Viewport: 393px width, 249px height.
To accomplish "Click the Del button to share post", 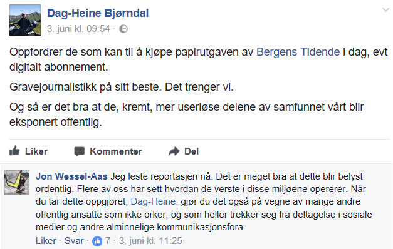I will (x=184, y=151).
